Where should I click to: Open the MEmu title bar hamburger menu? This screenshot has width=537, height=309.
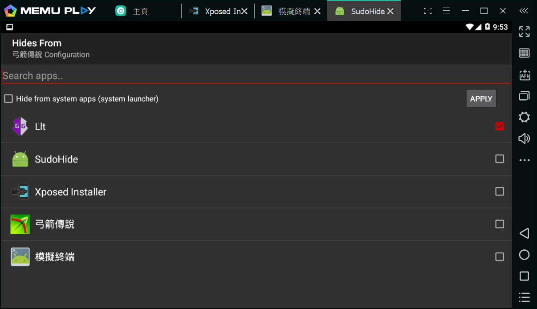coord(446,11)
